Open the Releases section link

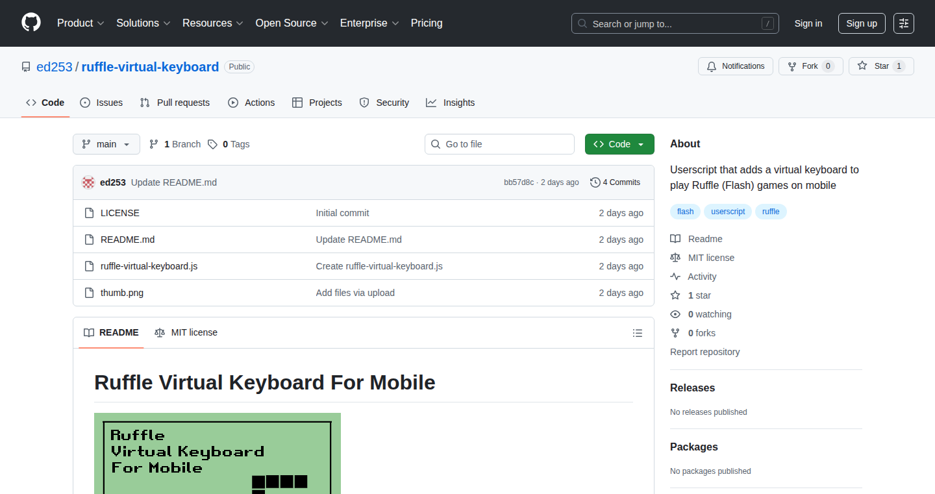692,388
